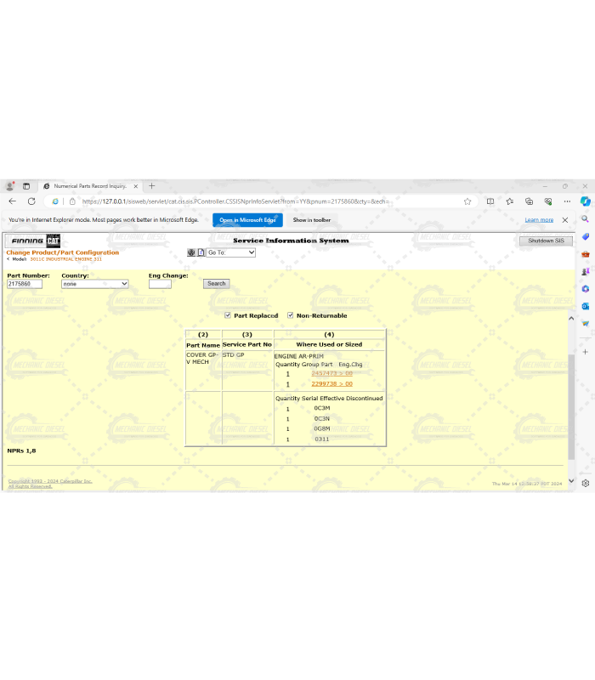The width and height of the screenshot is (595, 680).
Task: Open Edge settings and more menu
Action: tap(566, 201)
